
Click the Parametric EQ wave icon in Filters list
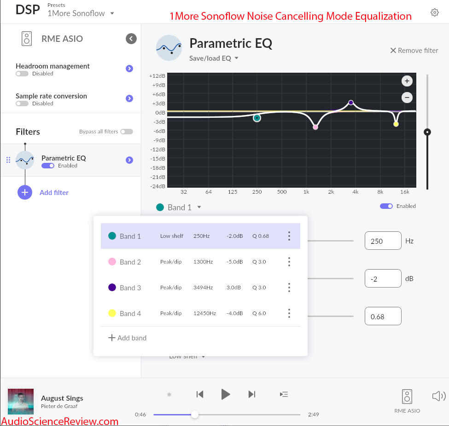25,160
